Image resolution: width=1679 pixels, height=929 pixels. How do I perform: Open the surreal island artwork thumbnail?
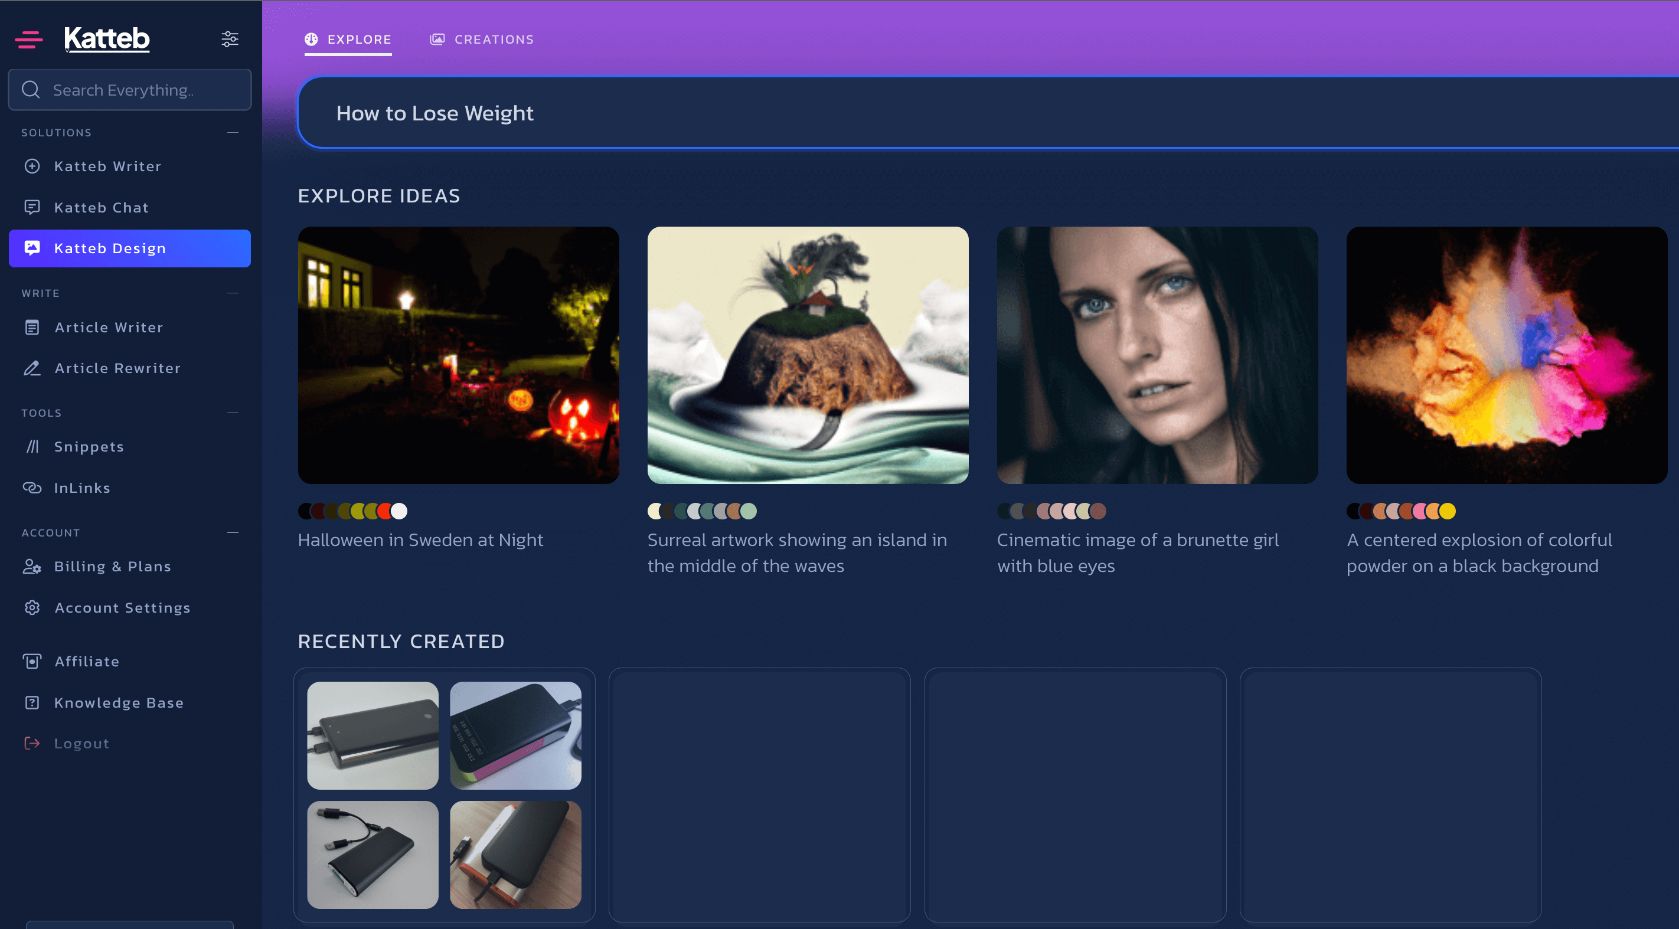tap(808, 355)
